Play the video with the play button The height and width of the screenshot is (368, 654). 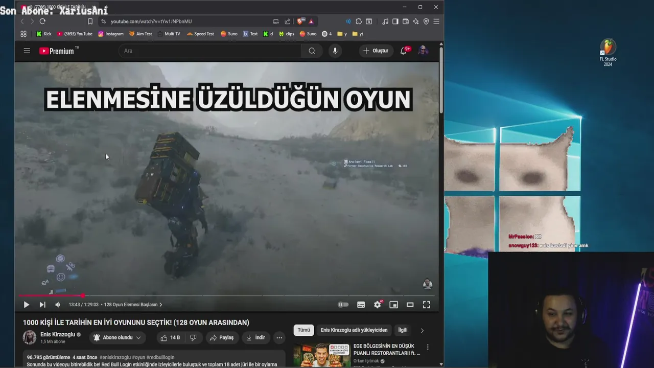click(27, 305)
